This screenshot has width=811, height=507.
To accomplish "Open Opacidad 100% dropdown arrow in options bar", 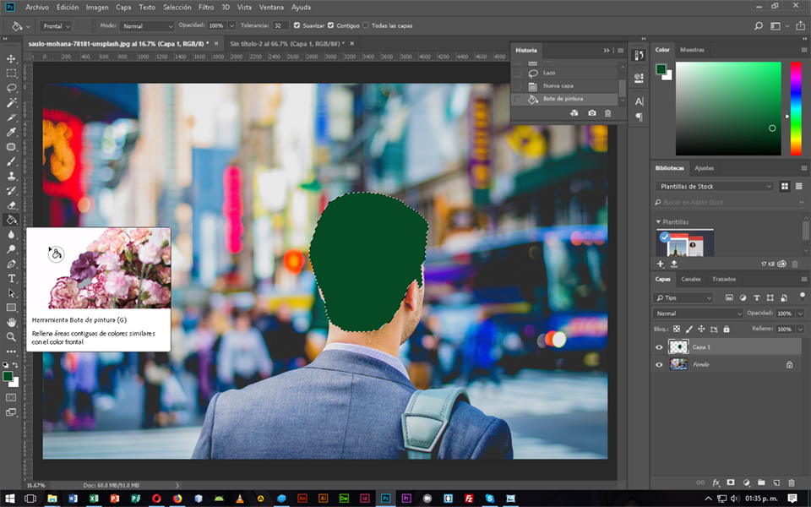I will pyautogui.click(x=231, y=25).
